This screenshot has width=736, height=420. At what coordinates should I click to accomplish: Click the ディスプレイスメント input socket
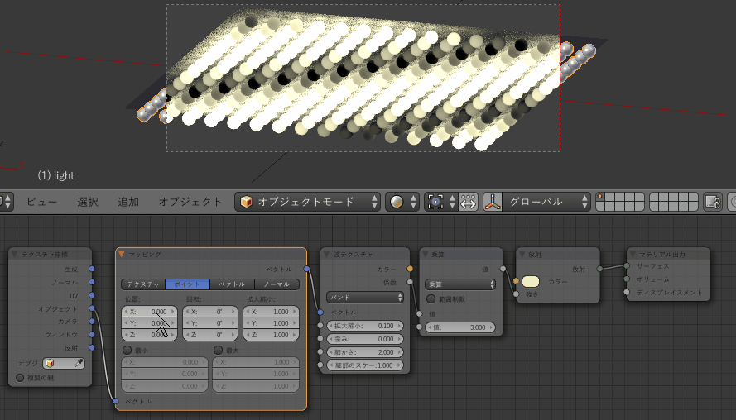pos(627,292)
